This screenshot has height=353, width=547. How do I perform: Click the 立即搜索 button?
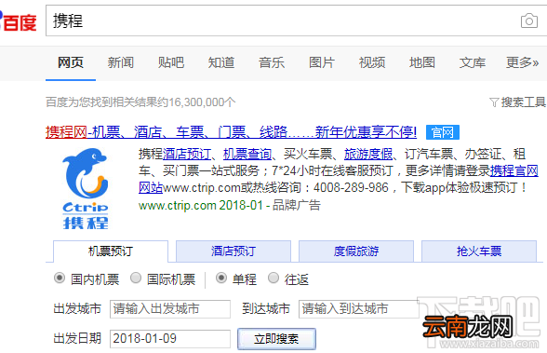point(276,339)
